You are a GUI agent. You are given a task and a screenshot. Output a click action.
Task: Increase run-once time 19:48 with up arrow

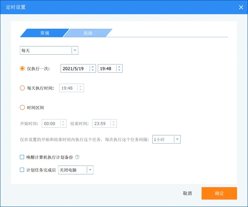[119, 67]
